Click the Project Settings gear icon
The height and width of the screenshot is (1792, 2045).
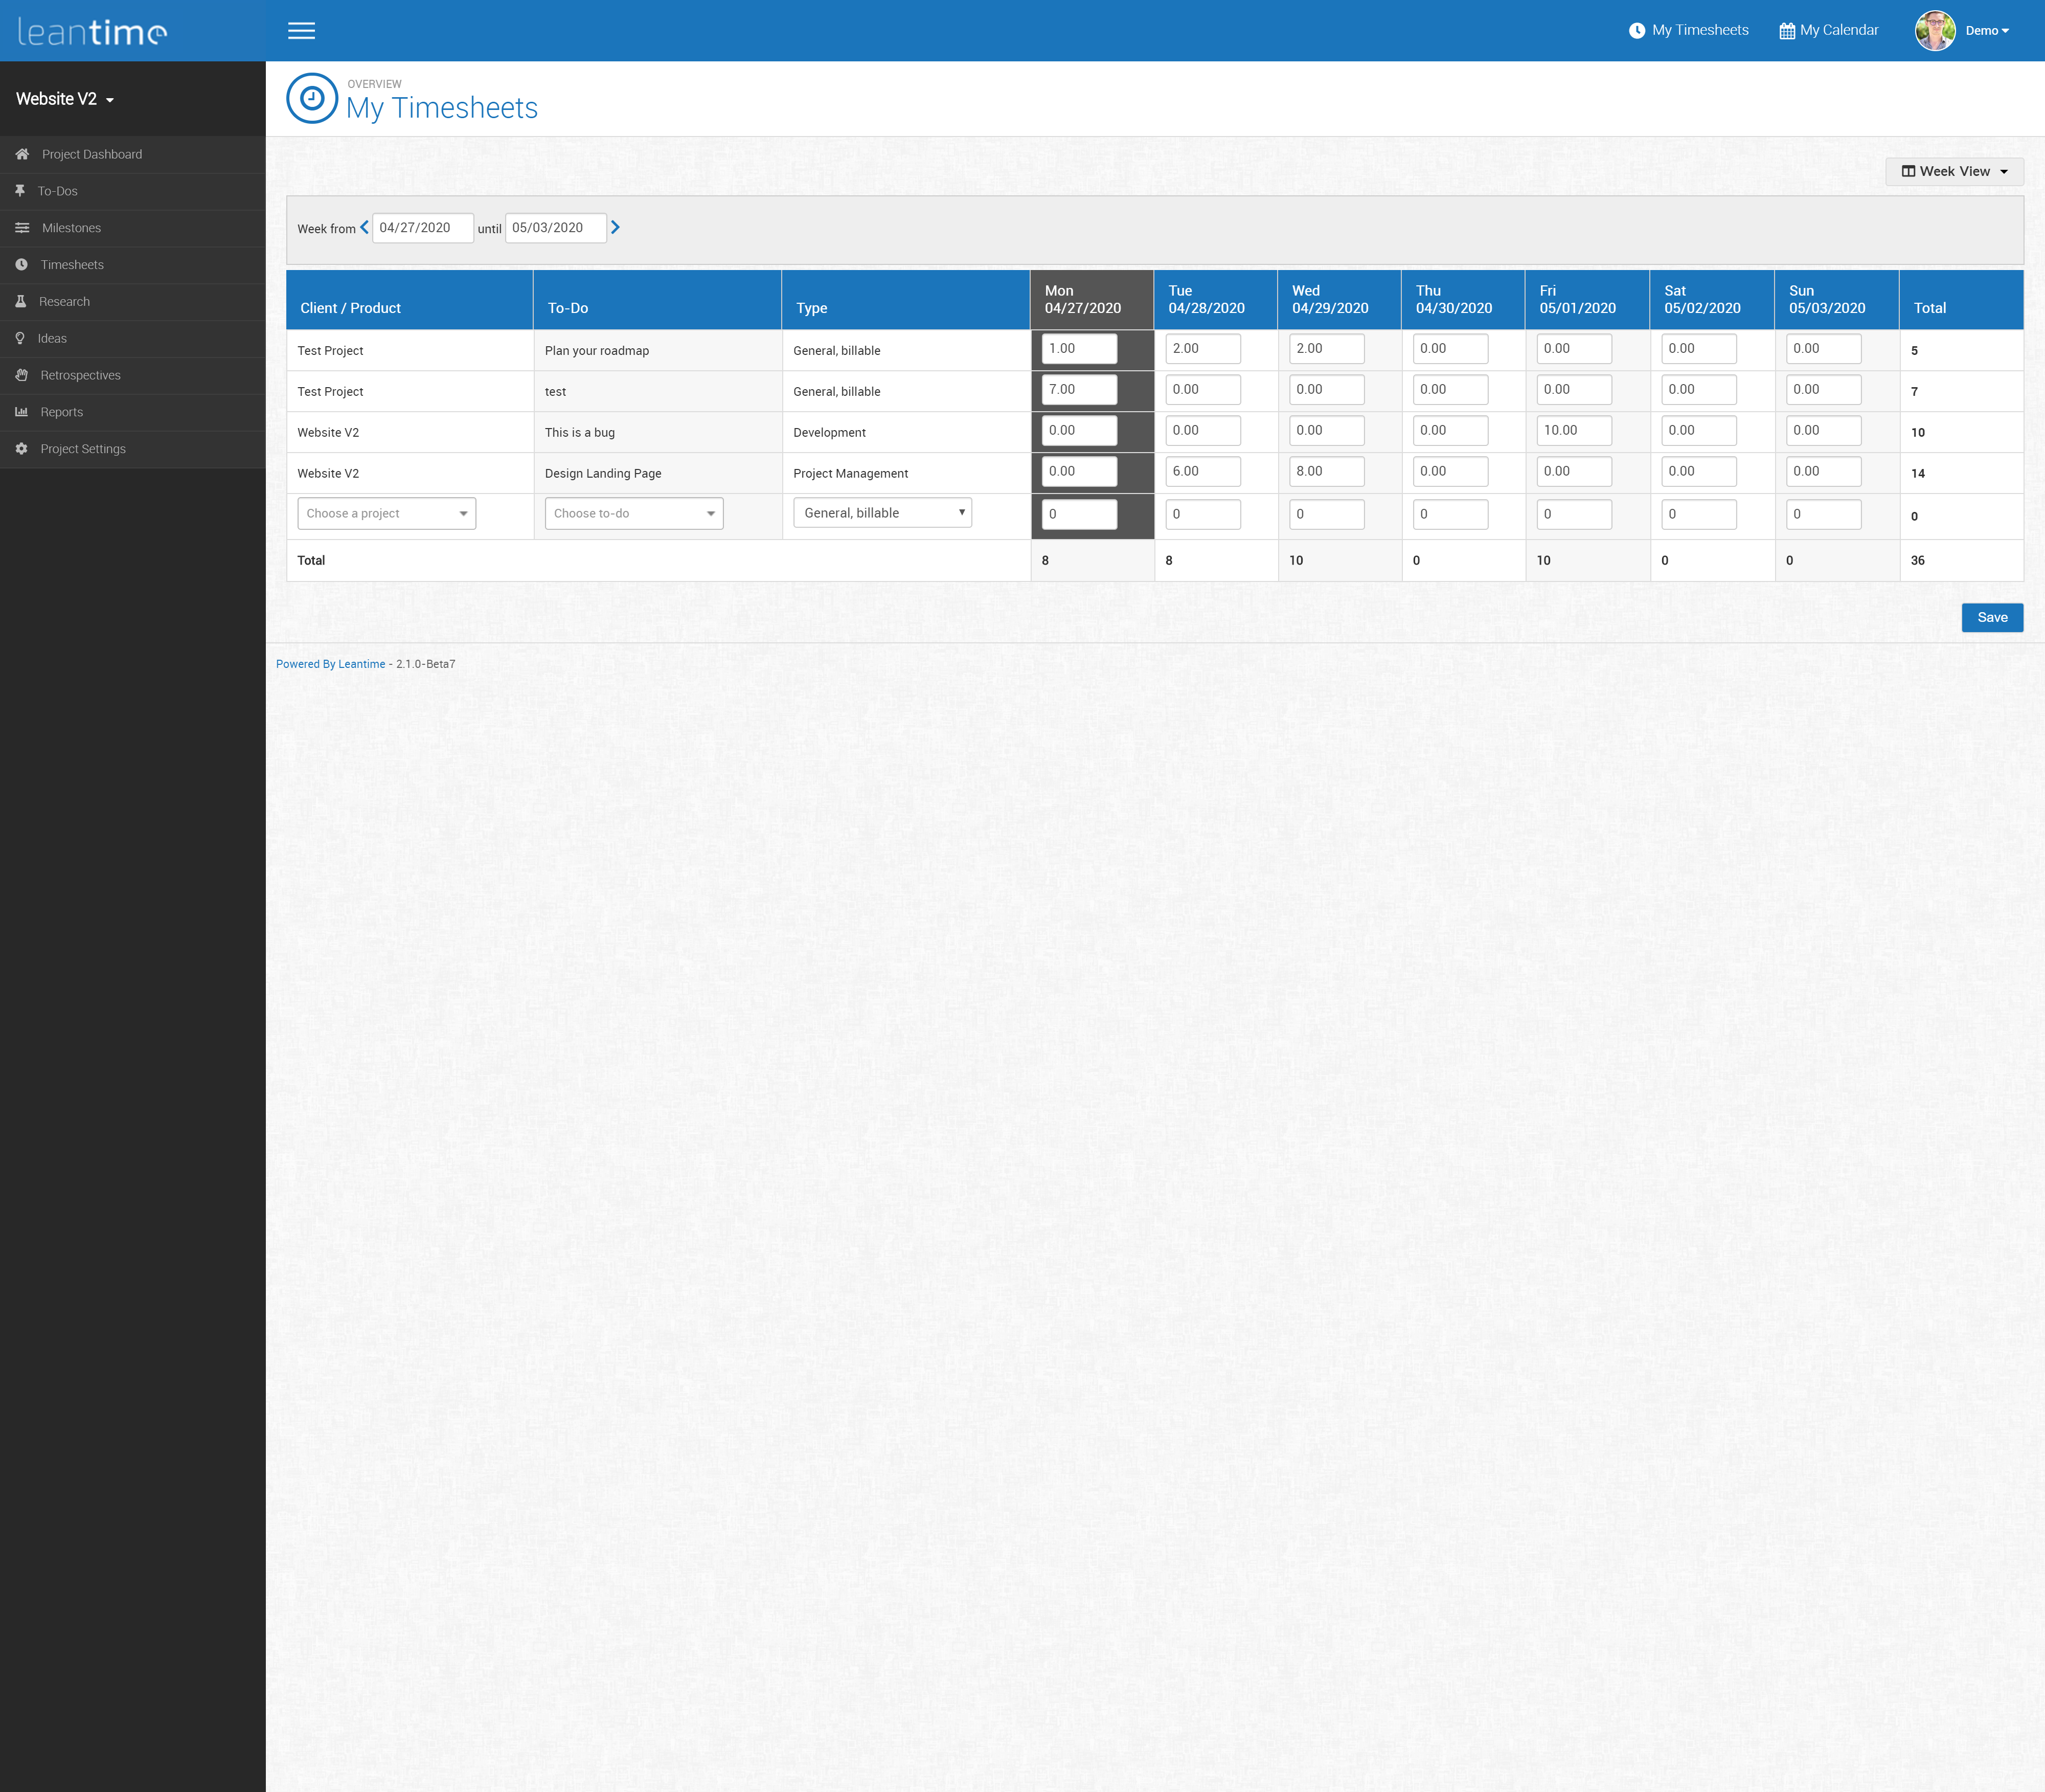tap(21, 449)
